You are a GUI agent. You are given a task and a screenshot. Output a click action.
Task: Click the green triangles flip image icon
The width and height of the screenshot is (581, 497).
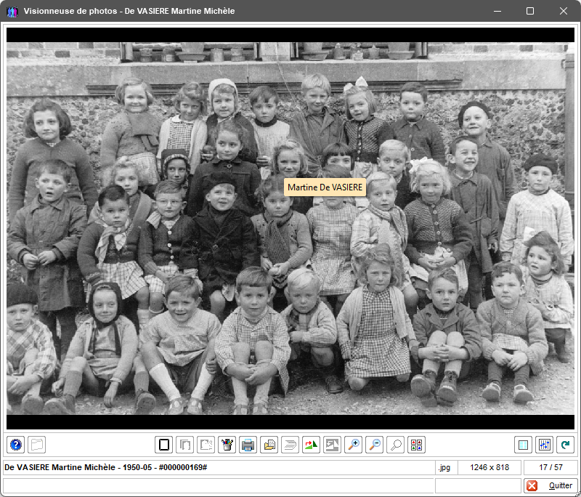coord(312,445)
